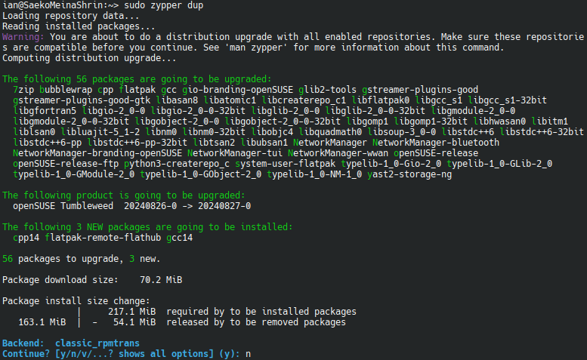Viewport: 587px width, 360px height.
Task: Click the 'libstdc++6-pp-32bit' package name
Action: (x=137, y=143)
